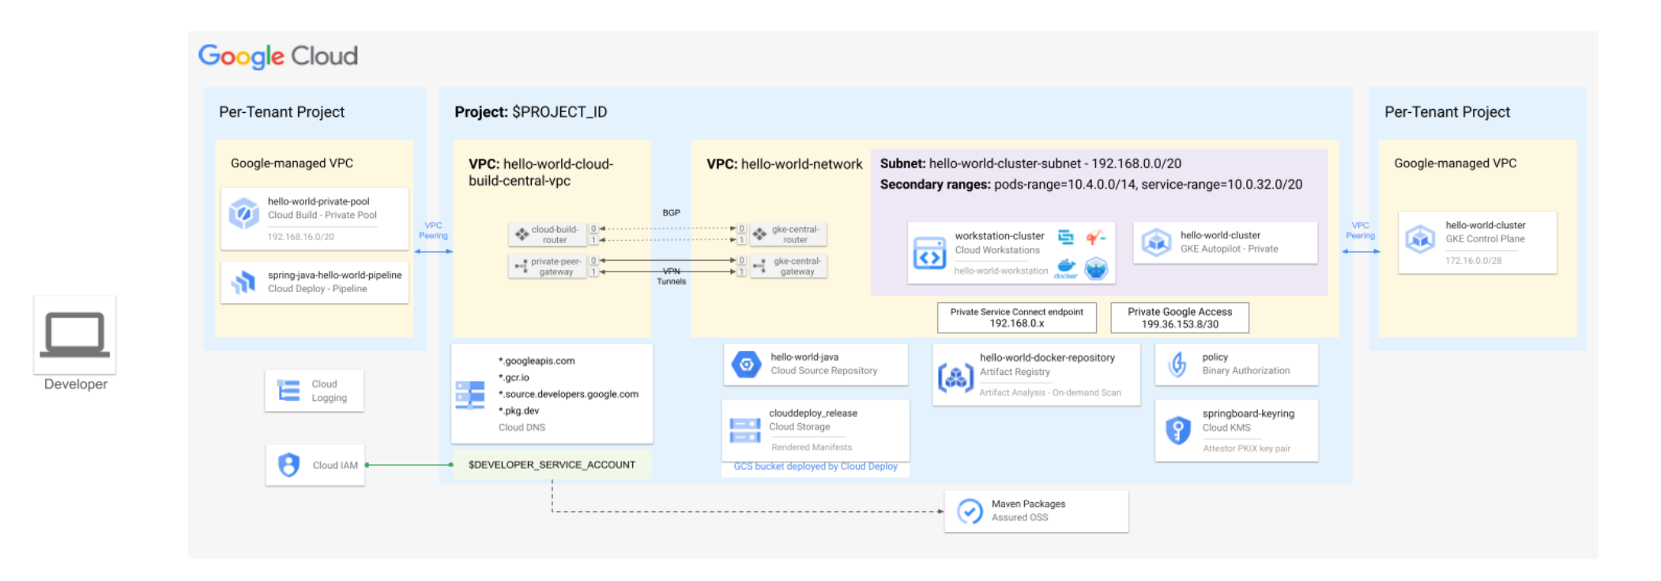Click the cloud-build-router icon

pos(522,234)
